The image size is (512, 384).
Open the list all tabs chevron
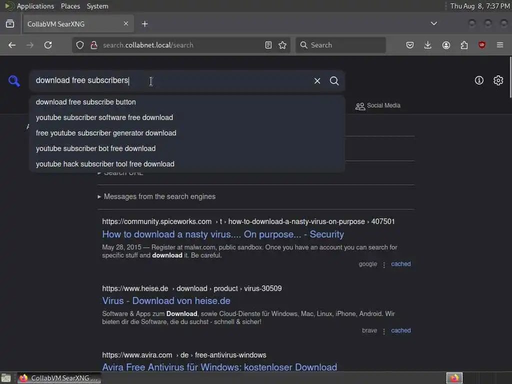[434, 23]
